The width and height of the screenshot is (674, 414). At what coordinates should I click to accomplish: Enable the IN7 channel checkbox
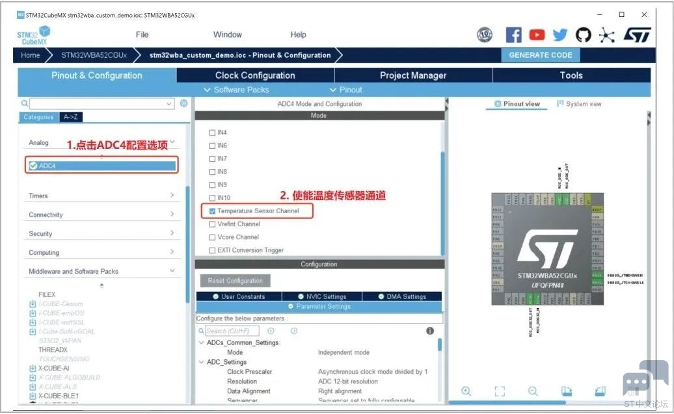[x=212, y=159]
